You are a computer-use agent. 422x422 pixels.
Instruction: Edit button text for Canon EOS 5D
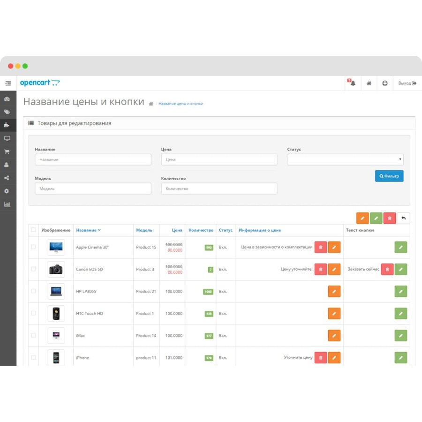coord(401,269)
